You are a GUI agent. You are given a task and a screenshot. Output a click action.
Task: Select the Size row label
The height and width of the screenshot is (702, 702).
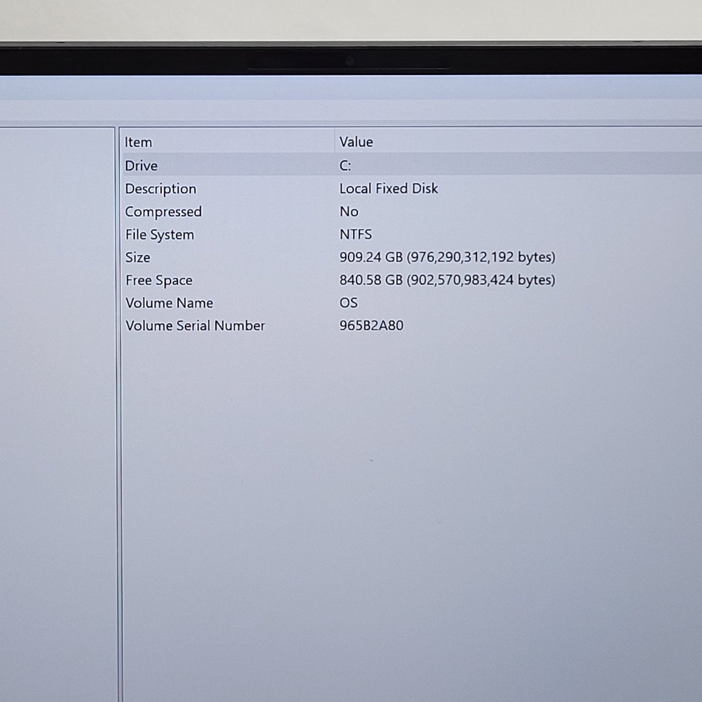[137, 257]
